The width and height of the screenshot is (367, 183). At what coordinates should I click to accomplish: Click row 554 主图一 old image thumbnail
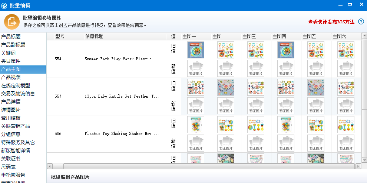point(196,50)
